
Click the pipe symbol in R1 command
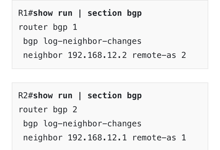coord(80,13)
